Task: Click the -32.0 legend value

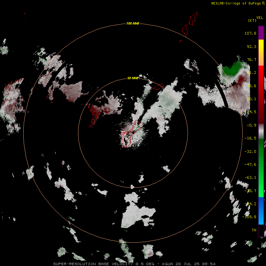Action: [x=250, y=152]
